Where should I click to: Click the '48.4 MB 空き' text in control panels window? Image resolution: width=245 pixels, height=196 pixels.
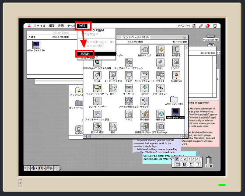coord(179,42)
